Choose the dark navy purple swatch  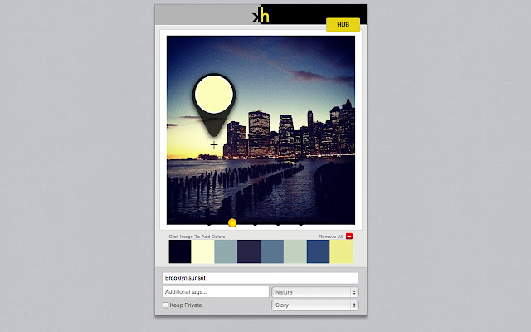click(x=249, y=252)
